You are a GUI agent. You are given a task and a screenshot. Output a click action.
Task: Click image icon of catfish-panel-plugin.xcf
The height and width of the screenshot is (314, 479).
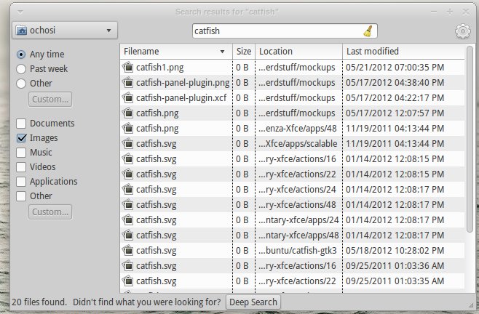[x=128, y=97]
